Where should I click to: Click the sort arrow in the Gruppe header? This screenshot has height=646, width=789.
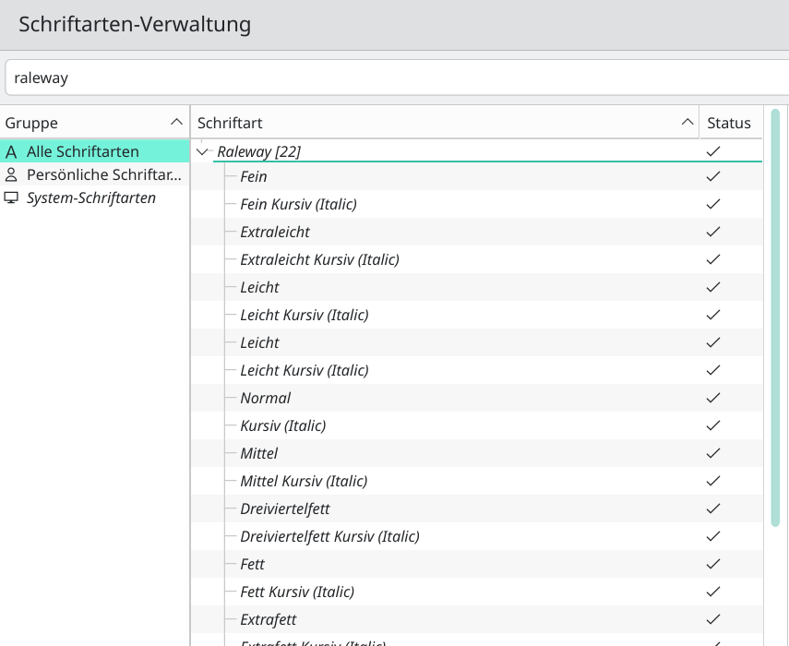pos(176,122)
